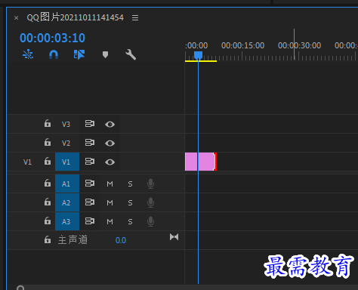This screenshot has height=290, width=358.
Task: Toggle A3 track targeting
Action: 67,221
